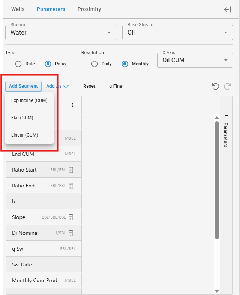Collapse the panel with the arrow icon

pos(227,9)
